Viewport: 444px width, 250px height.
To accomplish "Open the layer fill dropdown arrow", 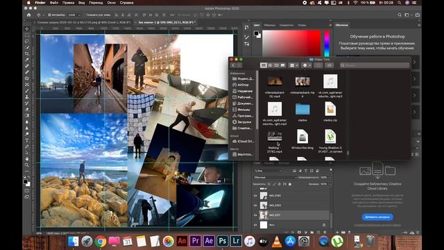I will [330, 184].
